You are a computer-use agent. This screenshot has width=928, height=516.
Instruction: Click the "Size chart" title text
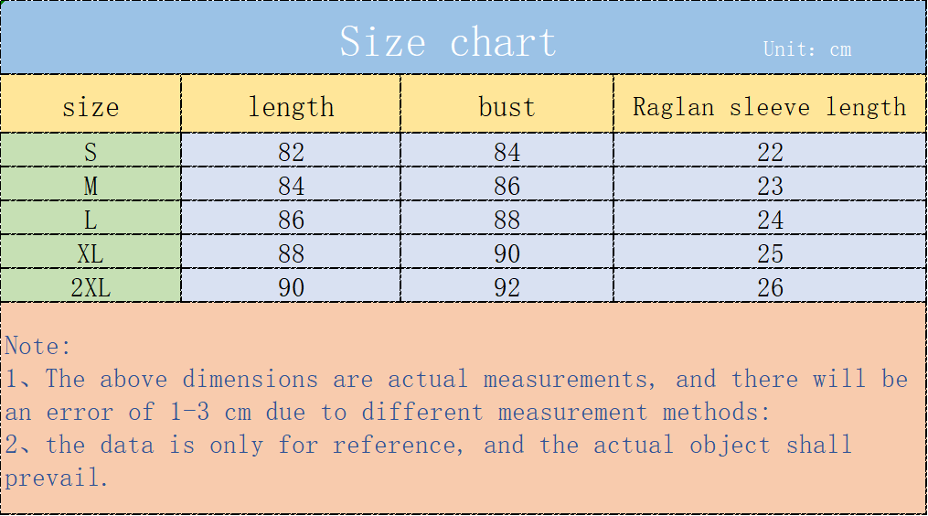click(448, 42)
